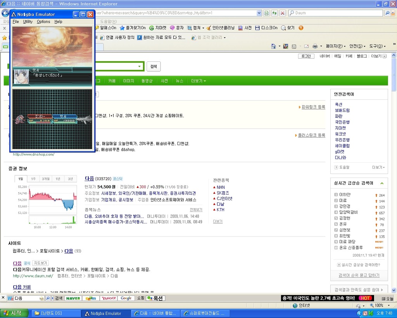This screenshot has width=397, height=318.
Task: Click the Print icon in command bar
Action: 315,46
